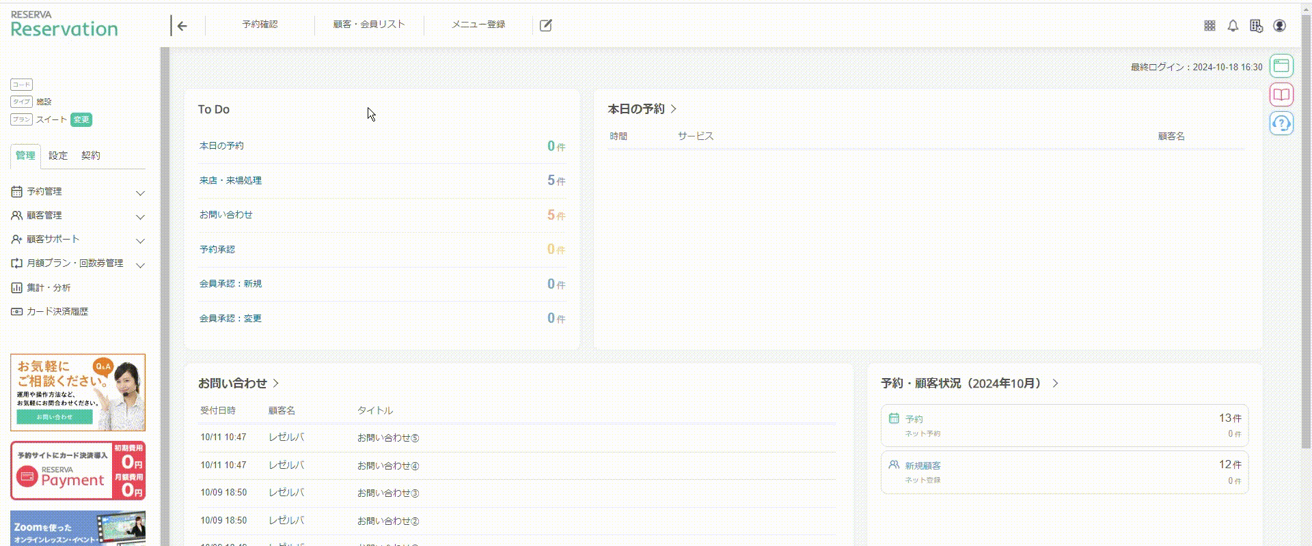Expand the 予約管理 sidebar menu

(x=78, y=192)
